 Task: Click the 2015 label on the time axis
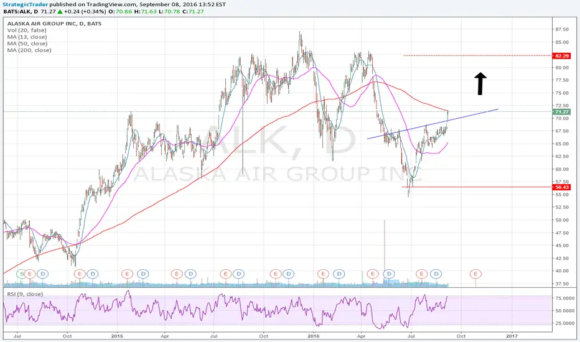[117, 336]
